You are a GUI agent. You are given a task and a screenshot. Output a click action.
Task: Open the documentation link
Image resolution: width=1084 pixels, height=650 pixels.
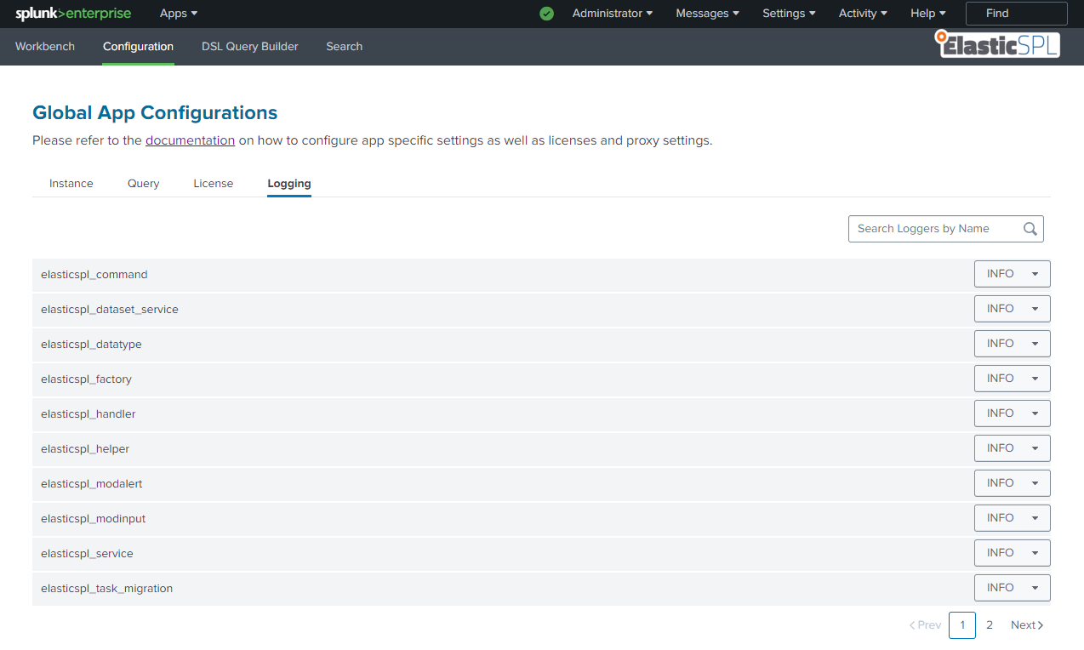click(190, 140)
